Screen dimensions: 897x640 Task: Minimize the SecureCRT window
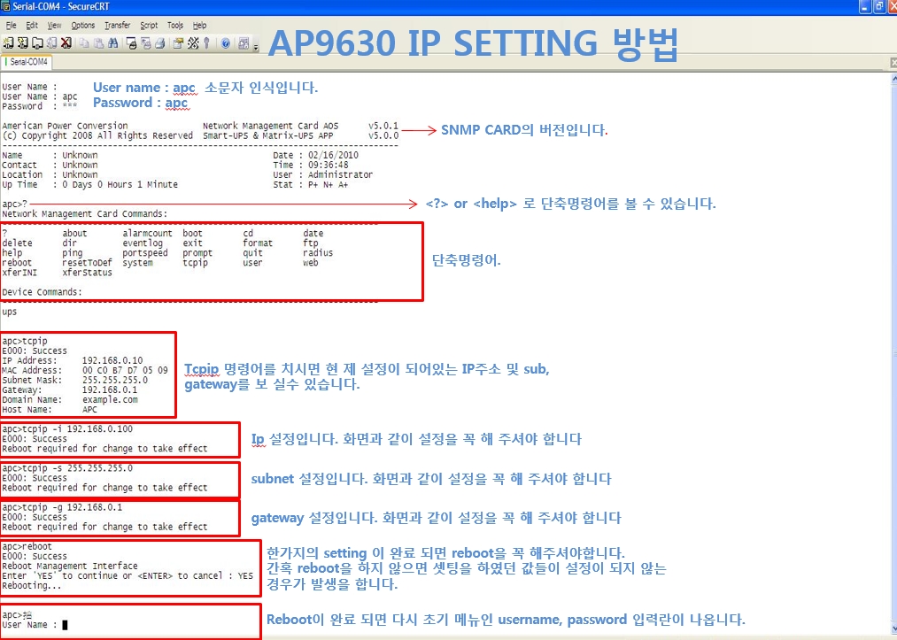click(x=865, y=7)
